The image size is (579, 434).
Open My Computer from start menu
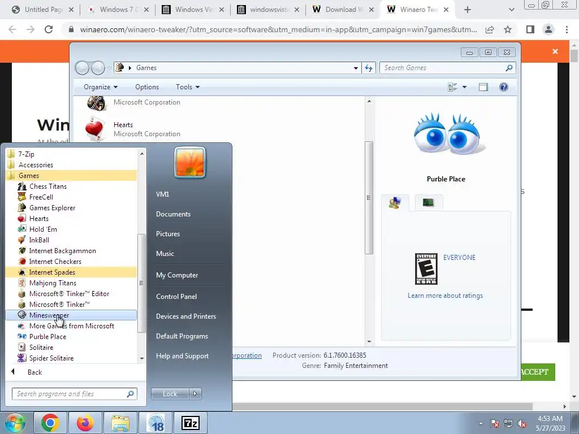177,275
